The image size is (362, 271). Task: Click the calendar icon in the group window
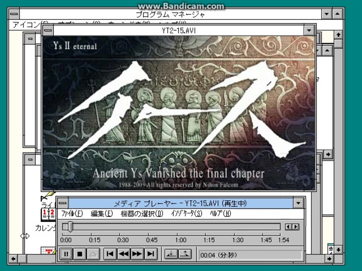click(49, 215)
